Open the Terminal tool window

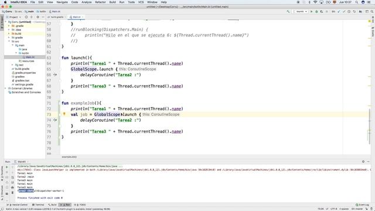click(38, 205)
